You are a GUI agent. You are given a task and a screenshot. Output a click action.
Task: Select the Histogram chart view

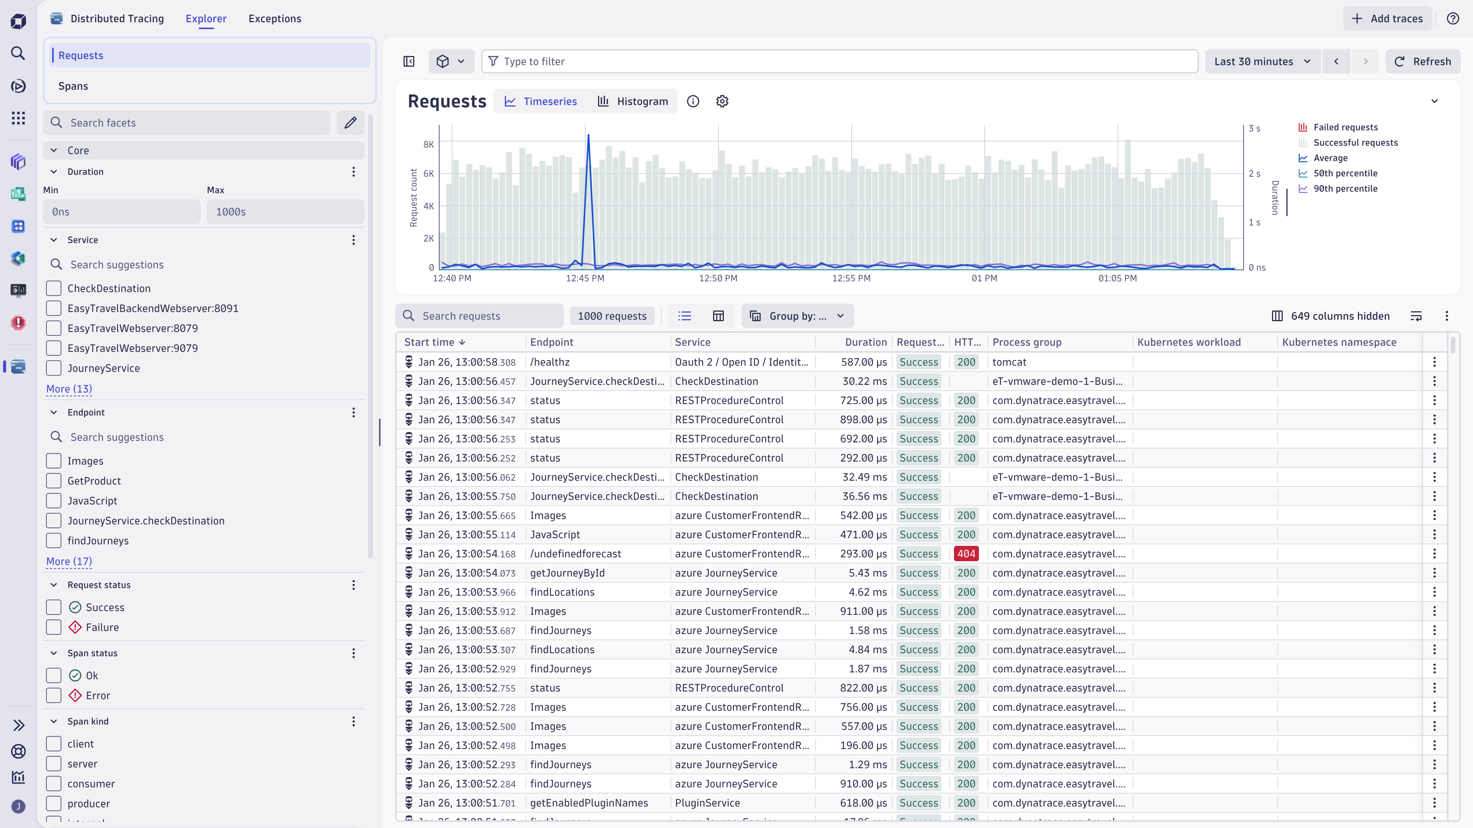coord(633,101)
